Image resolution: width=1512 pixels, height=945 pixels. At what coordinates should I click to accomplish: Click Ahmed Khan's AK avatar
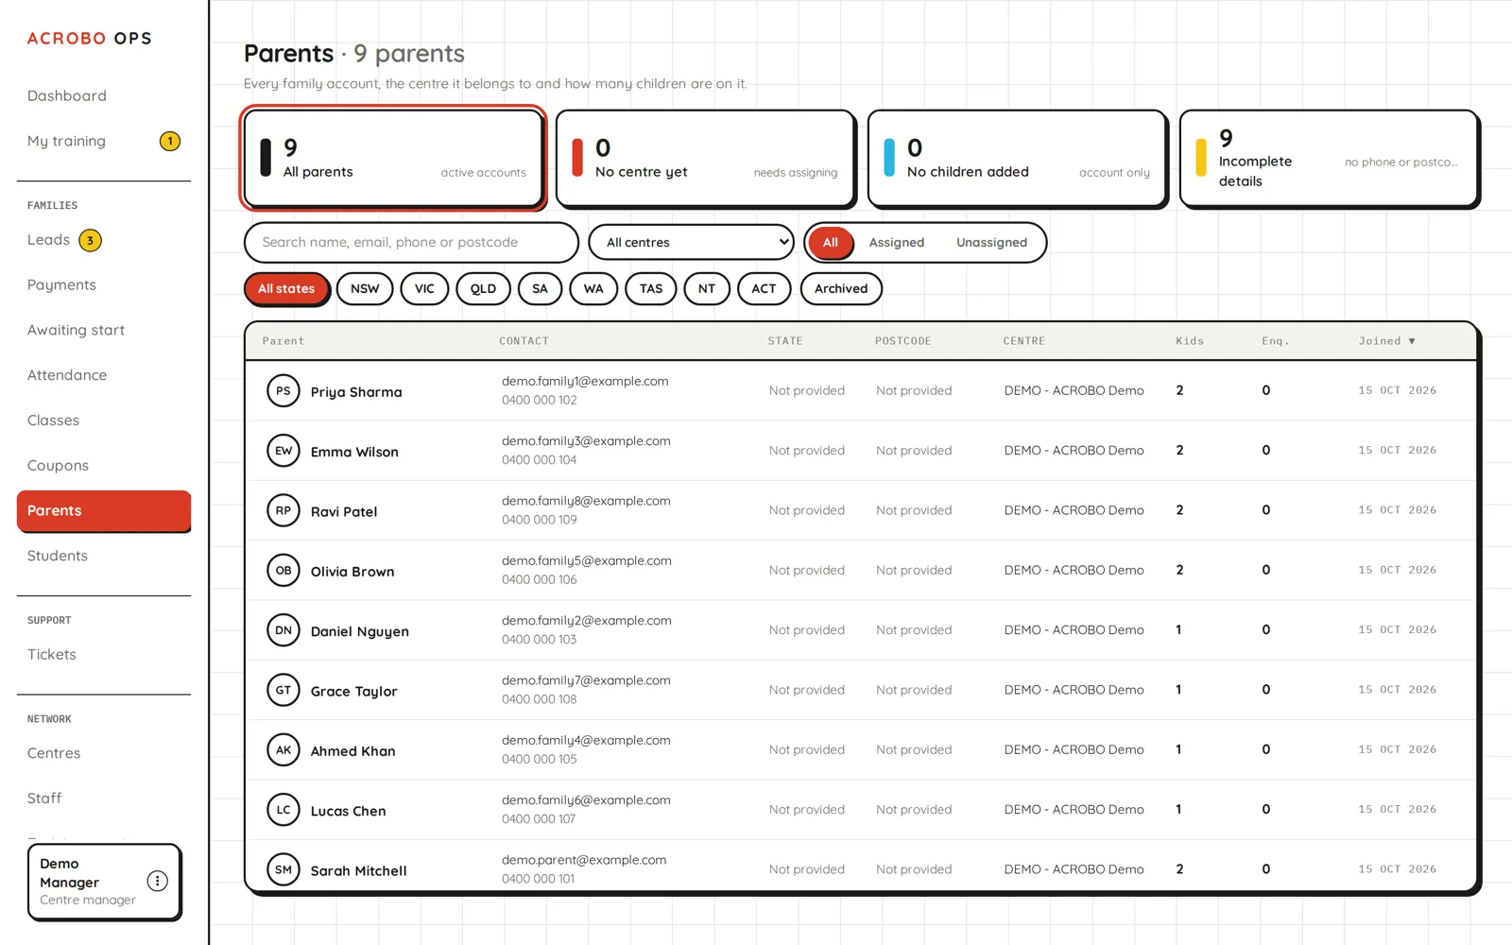click(283, 749)
